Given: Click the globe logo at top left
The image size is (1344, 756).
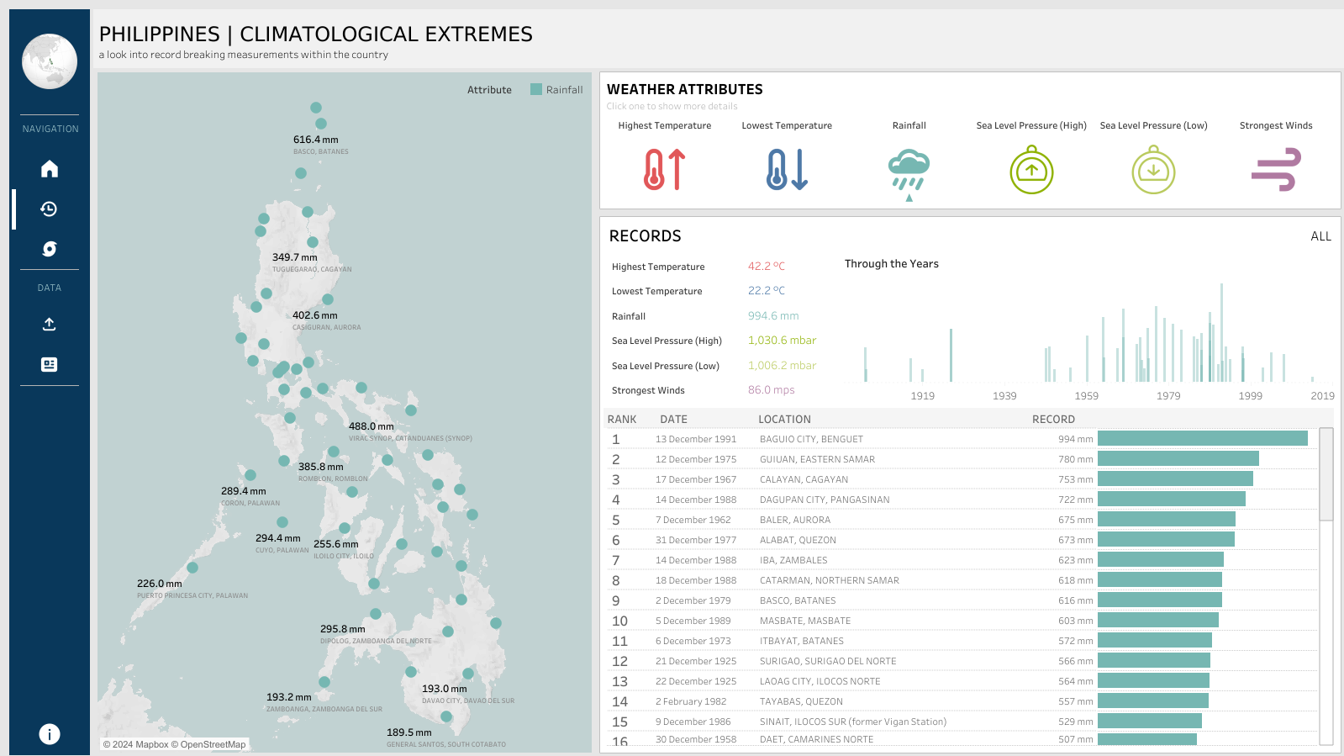Looking at the screenshot, I should (x=50, y=61).
